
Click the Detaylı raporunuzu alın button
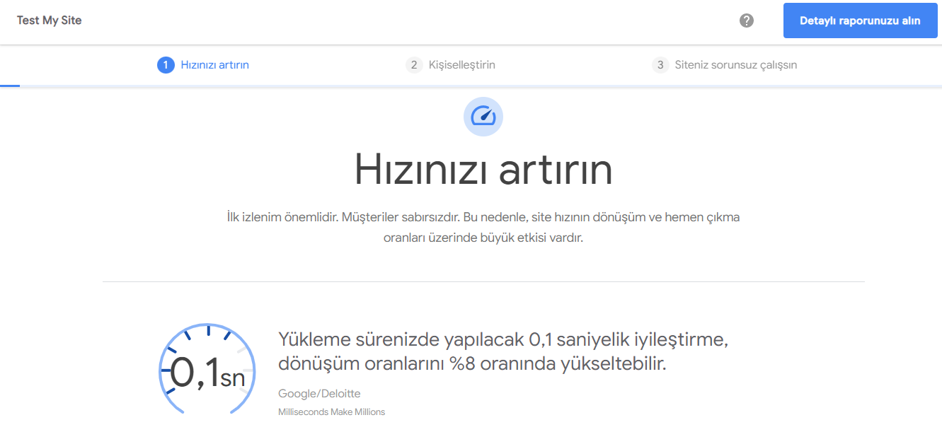[860, 21]
